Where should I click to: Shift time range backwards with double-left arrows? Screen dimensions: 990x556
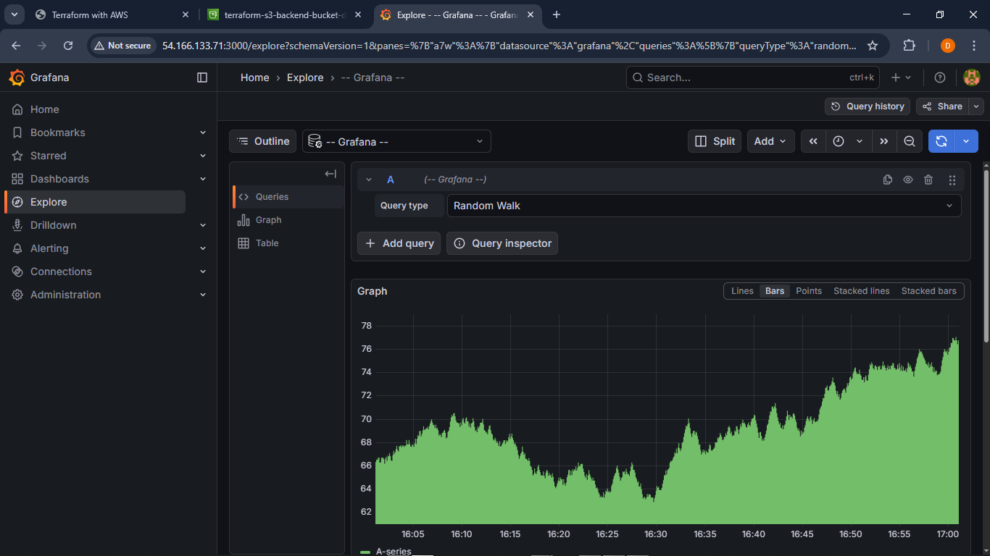click(x=813, y=141)
